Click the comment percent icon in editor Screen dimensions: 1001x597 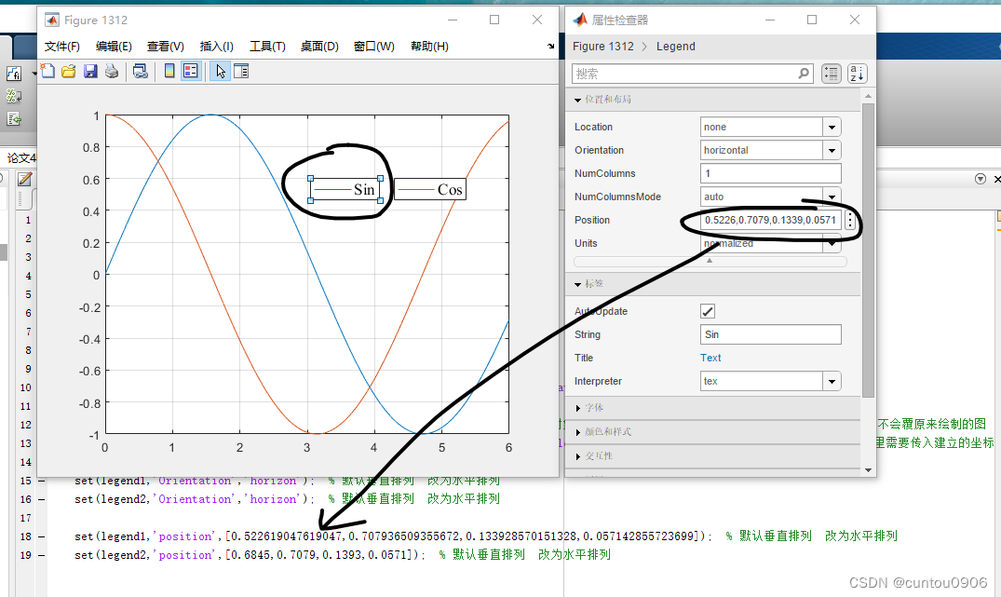13,96
